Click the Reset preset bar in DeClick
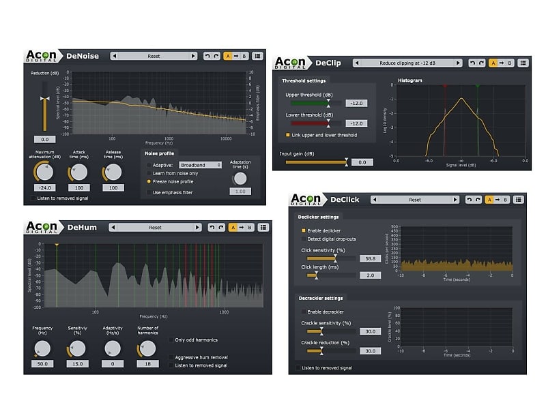This screenshot has height=409, width=546. [416, 200]
